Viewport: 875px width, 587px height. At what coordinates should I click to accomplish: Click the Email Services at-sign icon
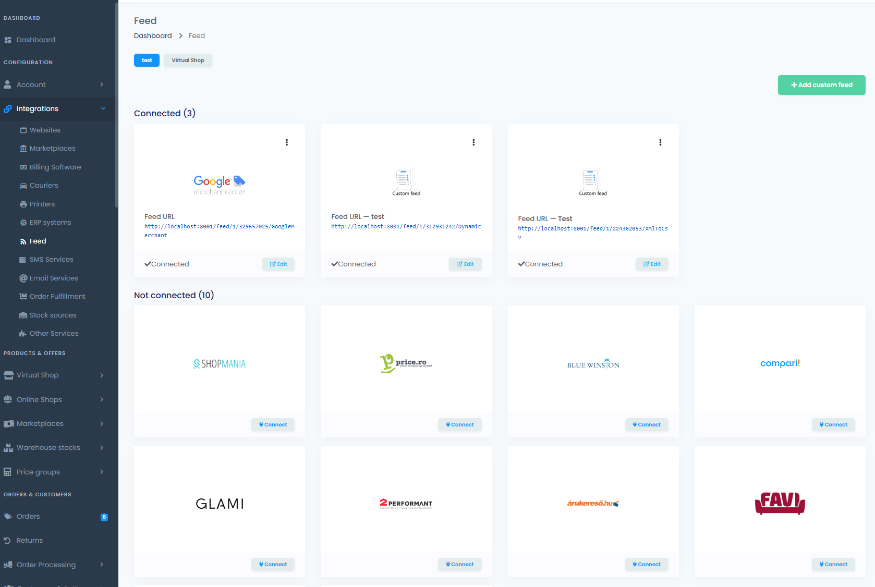coord(23,278)
